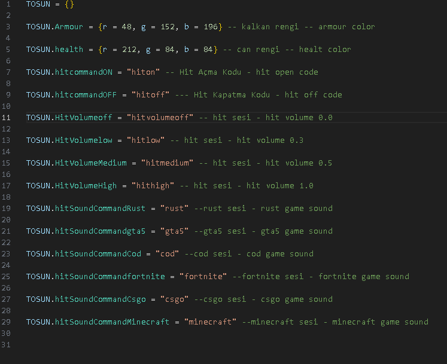
Task: Click the 'TOSUN = {}' declaration on line 1
Action: click(50, 4)
